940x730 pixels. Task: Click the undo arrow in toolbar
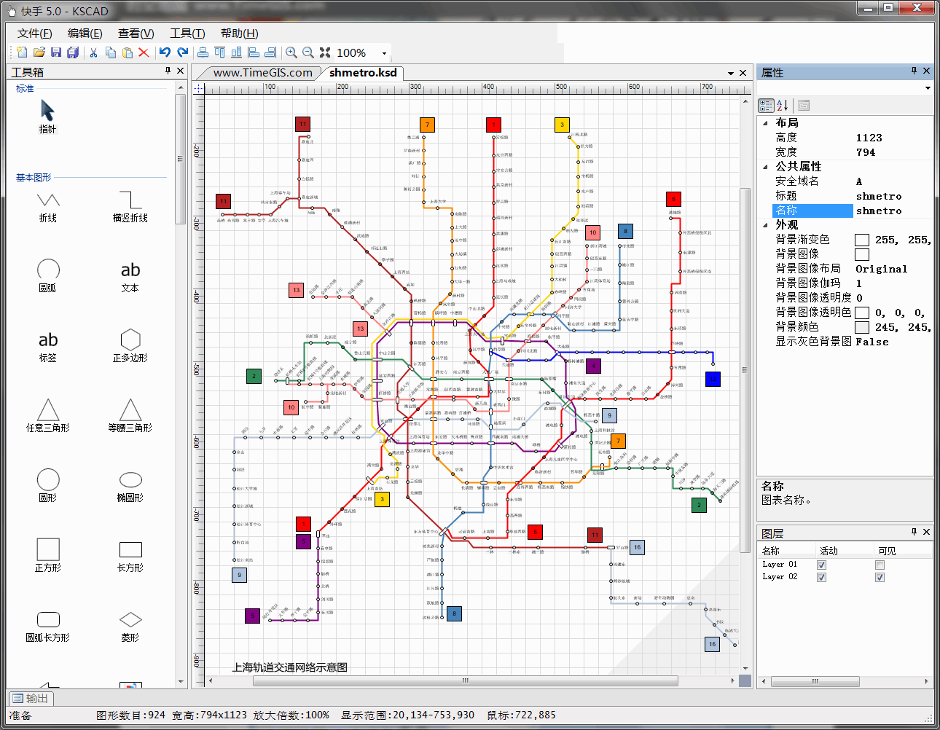[165, 52]
